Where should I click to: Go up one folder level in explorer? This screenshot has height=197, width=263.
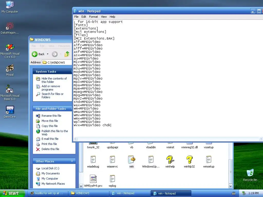(x=67, y=54)
